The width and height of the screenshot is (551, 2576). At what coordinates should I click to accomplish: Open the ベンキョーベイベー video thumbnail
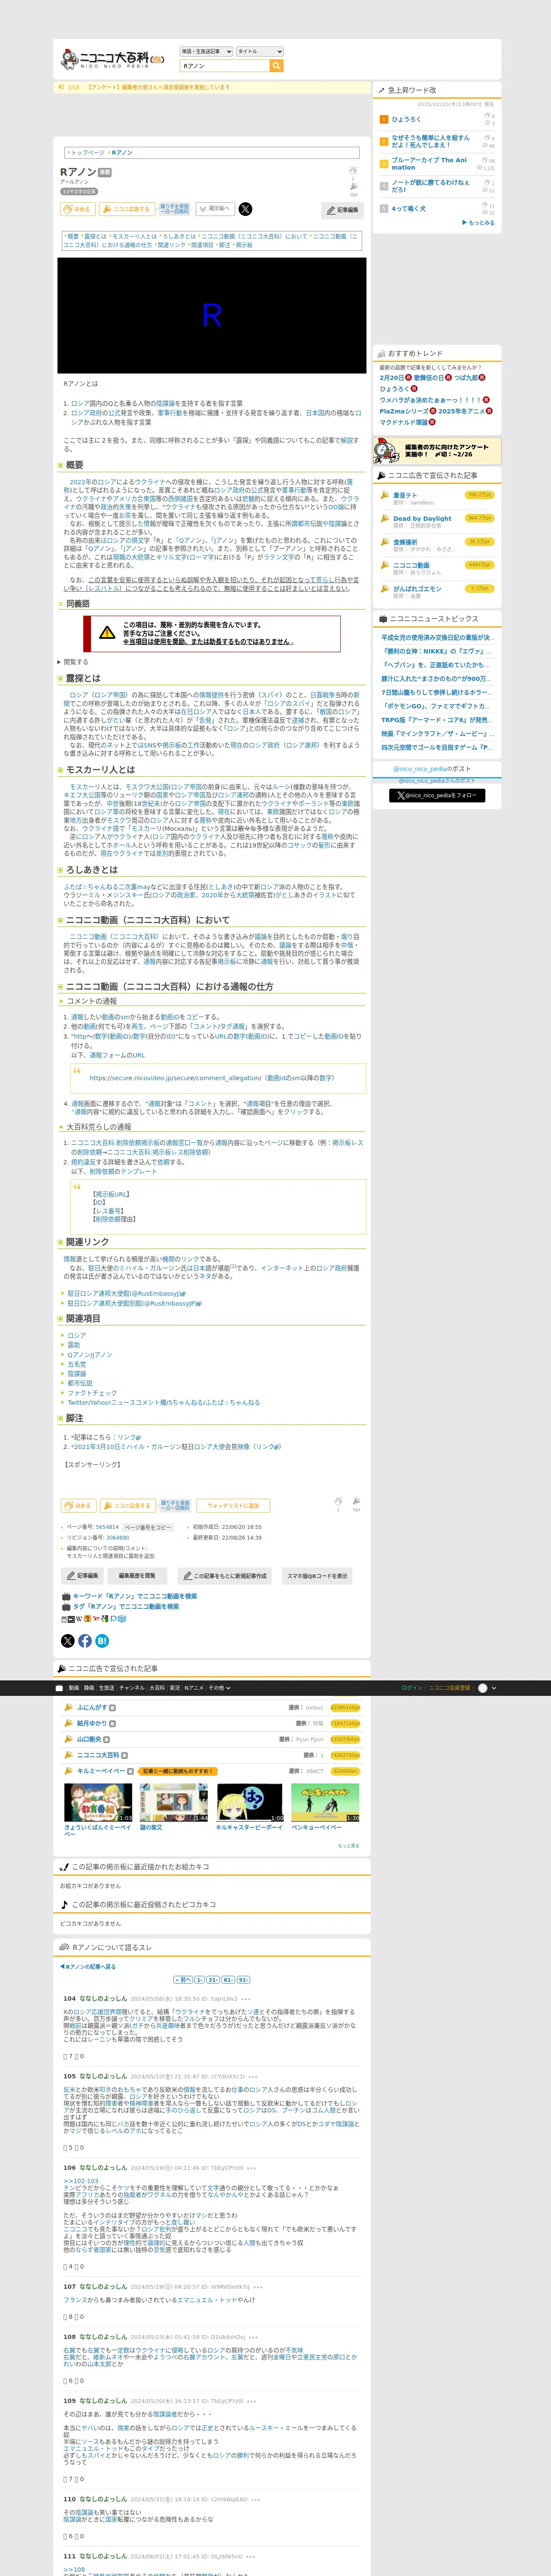coord(325,1804)
